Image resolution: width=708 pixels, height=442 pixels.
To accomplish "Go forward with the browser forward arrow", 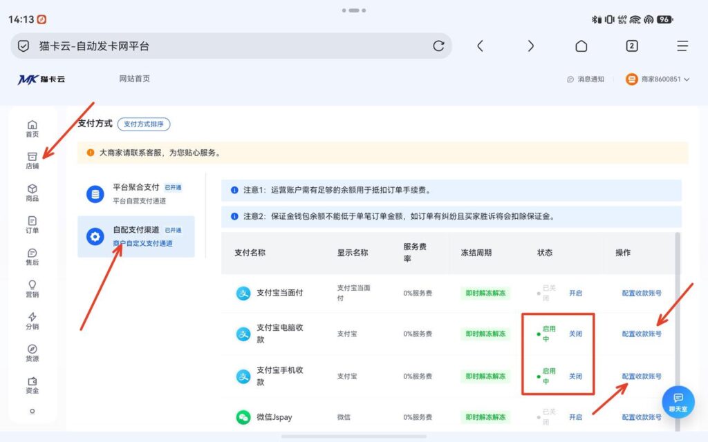I will pos(530,46).
